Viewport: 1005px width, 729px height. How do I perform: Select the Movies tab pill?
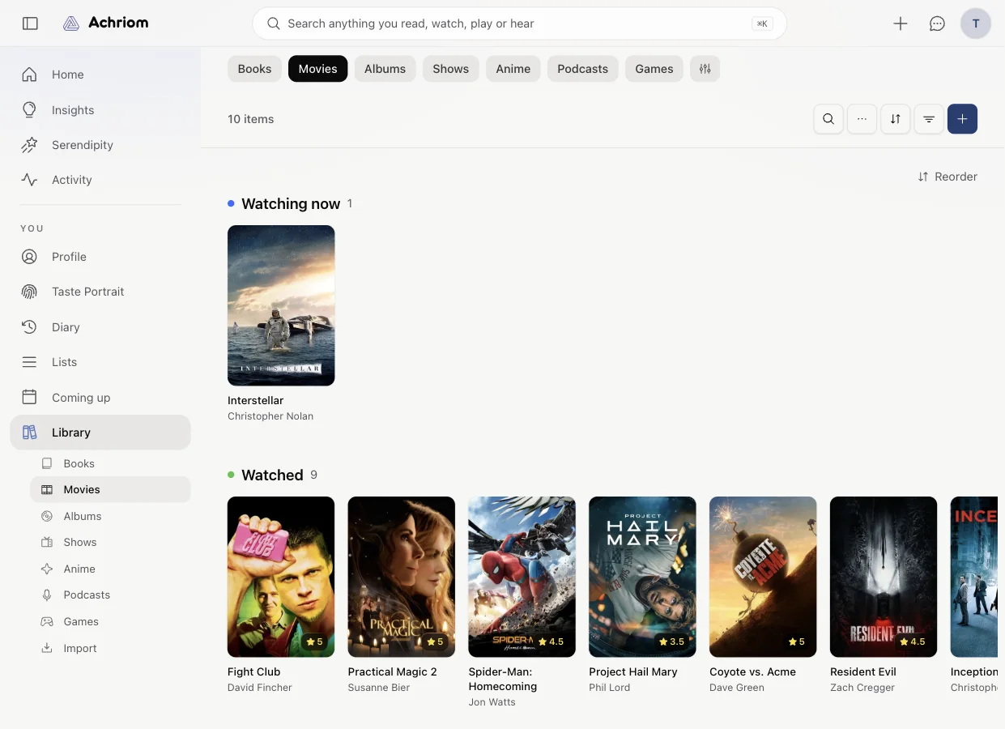pyautogui.click(x=318, y=69)
